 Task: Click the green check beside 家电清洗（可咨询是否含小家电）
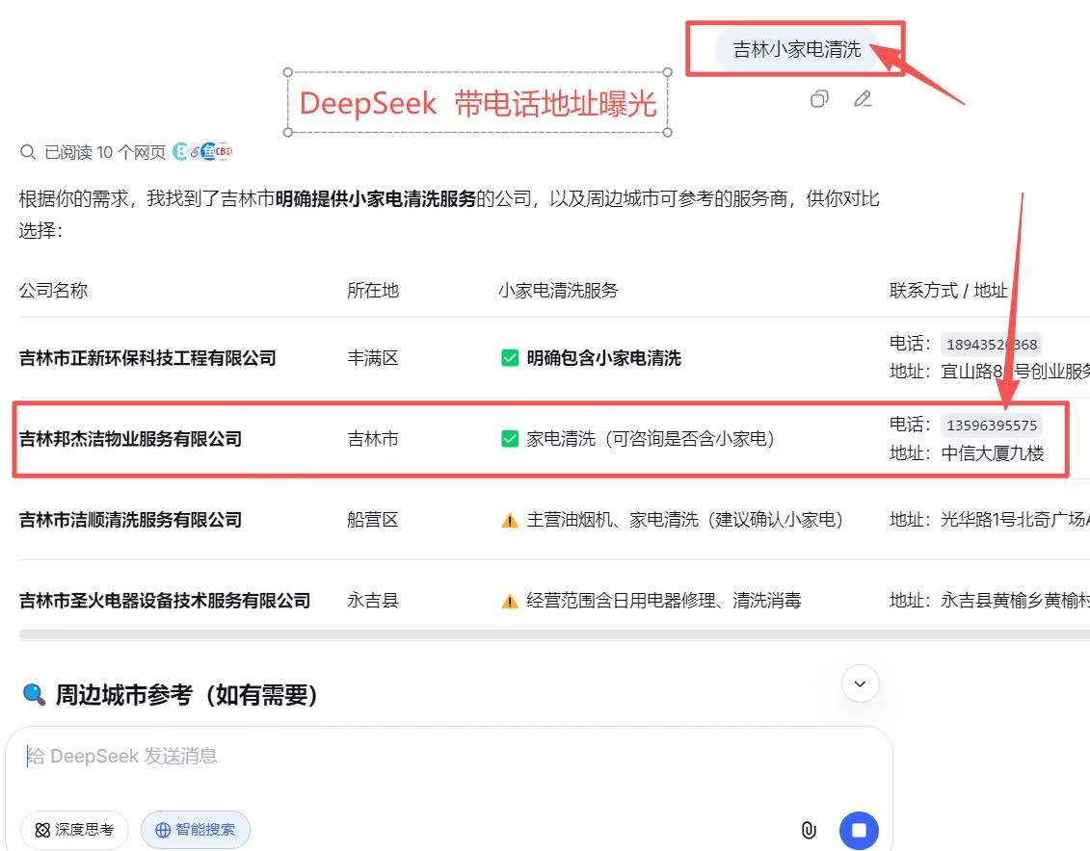[510, 439]
